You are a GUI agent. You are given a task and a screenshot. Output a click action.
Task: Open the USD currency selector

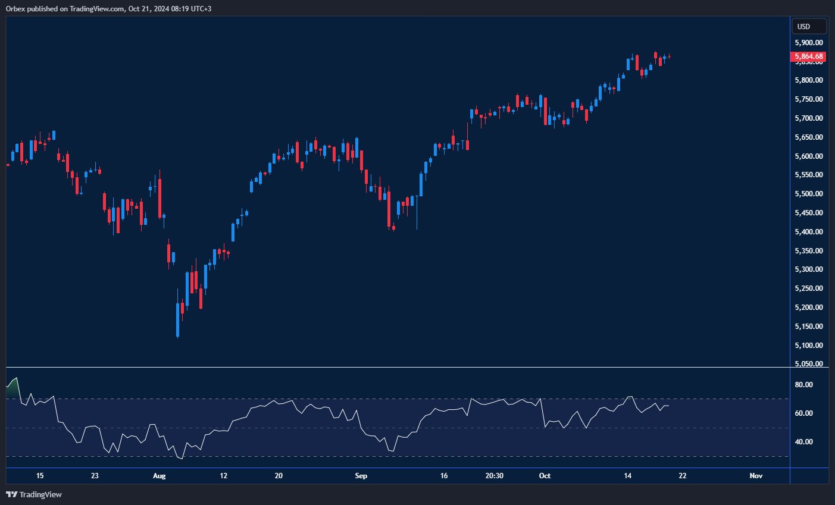tap(809, 27)
